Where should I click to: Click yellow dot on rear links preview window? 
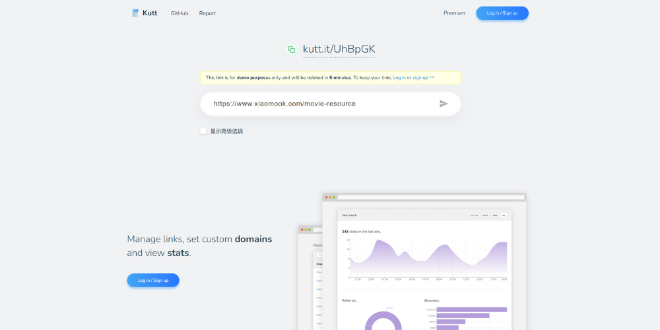(306, 230)
